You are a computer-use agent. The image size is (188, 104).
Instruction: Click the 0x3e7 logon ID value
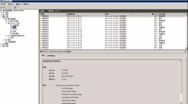(64, 79)
